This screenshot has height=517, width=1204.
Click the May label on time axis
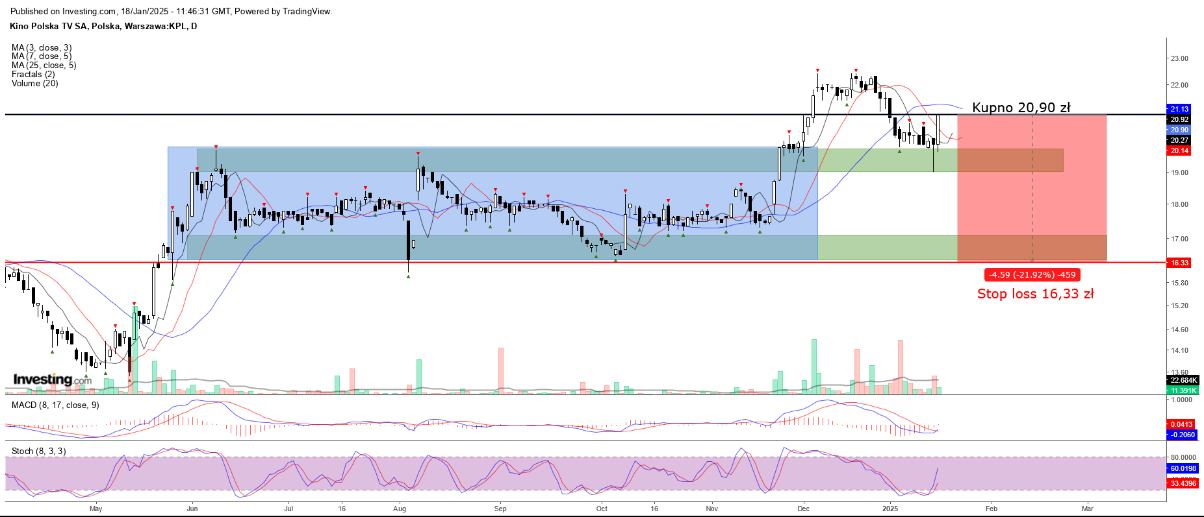96,509
